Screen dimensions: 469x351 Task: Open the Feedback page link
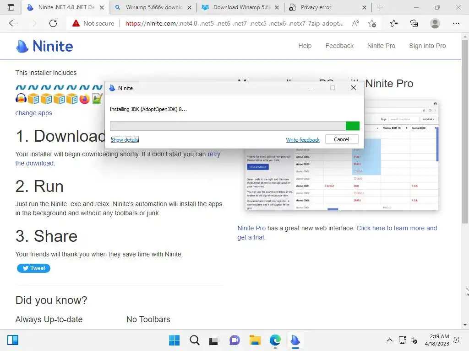click(339, 46)
